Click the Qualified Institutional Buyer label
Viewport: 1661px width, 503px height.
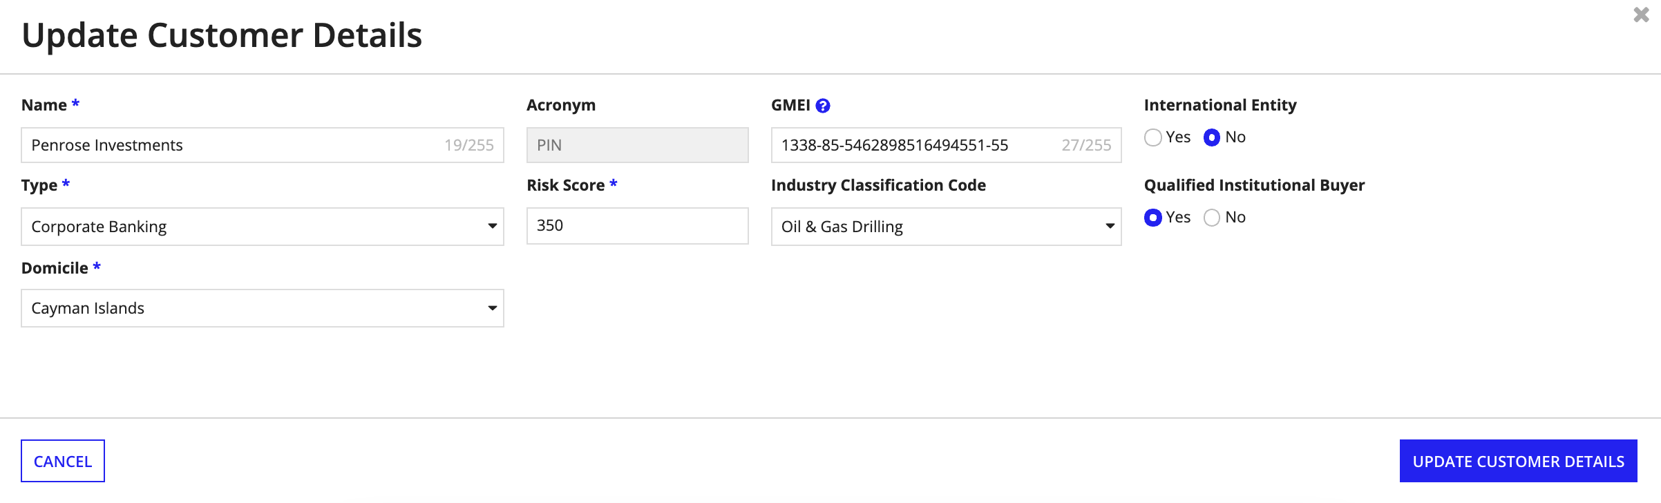pos(1254,185)
